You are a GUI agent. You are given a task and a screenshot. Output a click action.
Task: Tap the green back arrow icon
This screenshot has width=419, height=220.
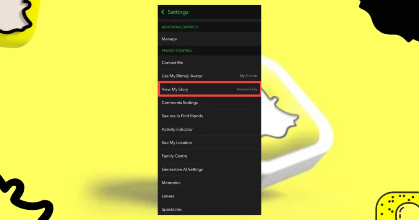(x=162, y=12)
